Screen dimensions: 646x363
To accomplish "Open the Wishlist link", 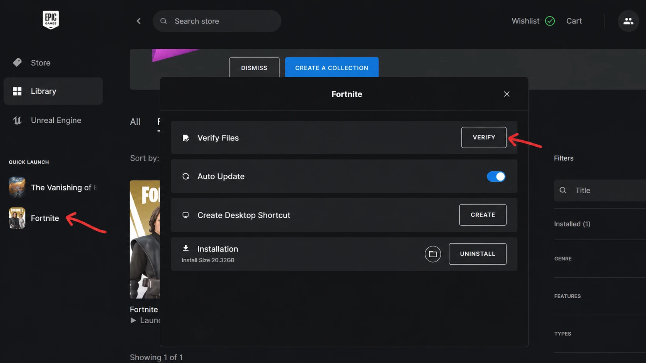I will [x=525, y=21].
